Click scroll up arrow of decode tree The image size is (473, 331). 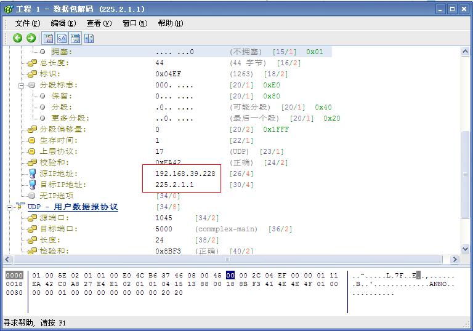[x=465, y=51]
